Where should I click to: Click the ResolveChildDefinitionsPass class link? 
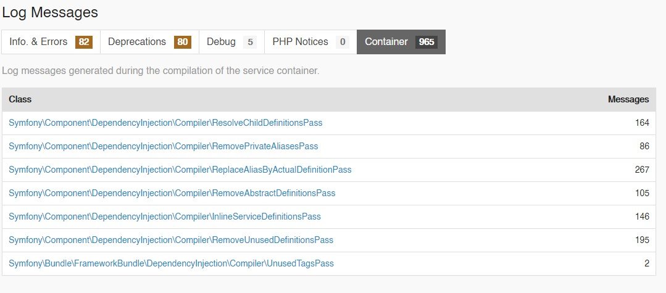[165, 123]
